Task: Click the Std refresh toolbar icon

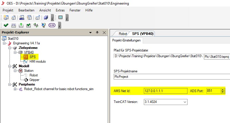Action: (36, 25)
